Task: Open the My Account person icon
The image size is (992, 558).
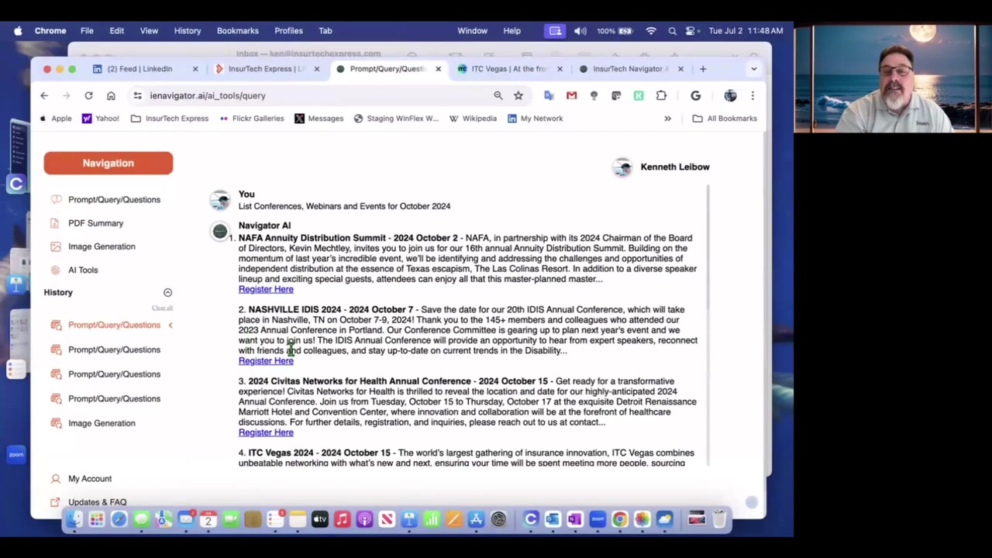Action: [x=54, y=479]
